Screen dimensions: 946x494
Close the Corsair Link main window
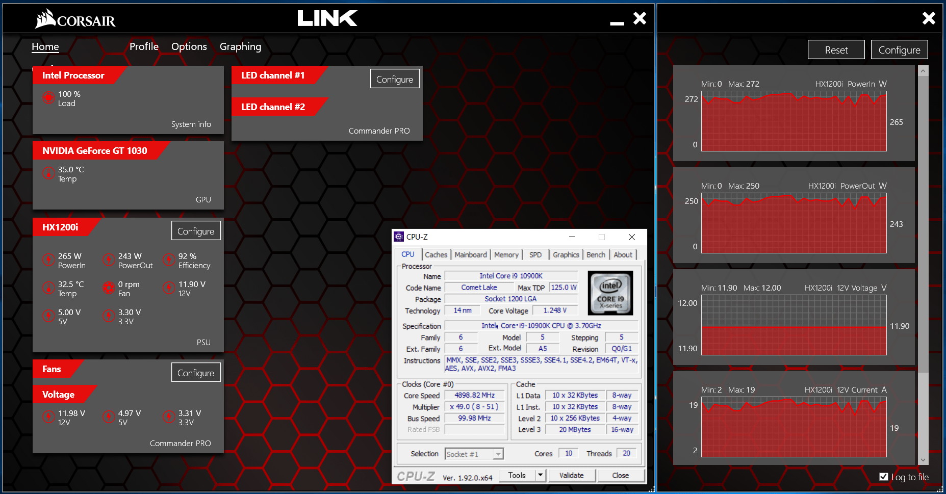click(640, 18)
